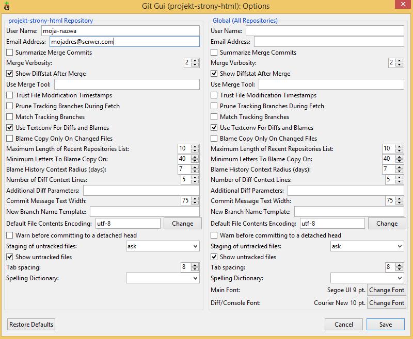The image size is (413, 339).
Task: Tick Blame Copy Only On Changed Files under Global
Action: 214,138
